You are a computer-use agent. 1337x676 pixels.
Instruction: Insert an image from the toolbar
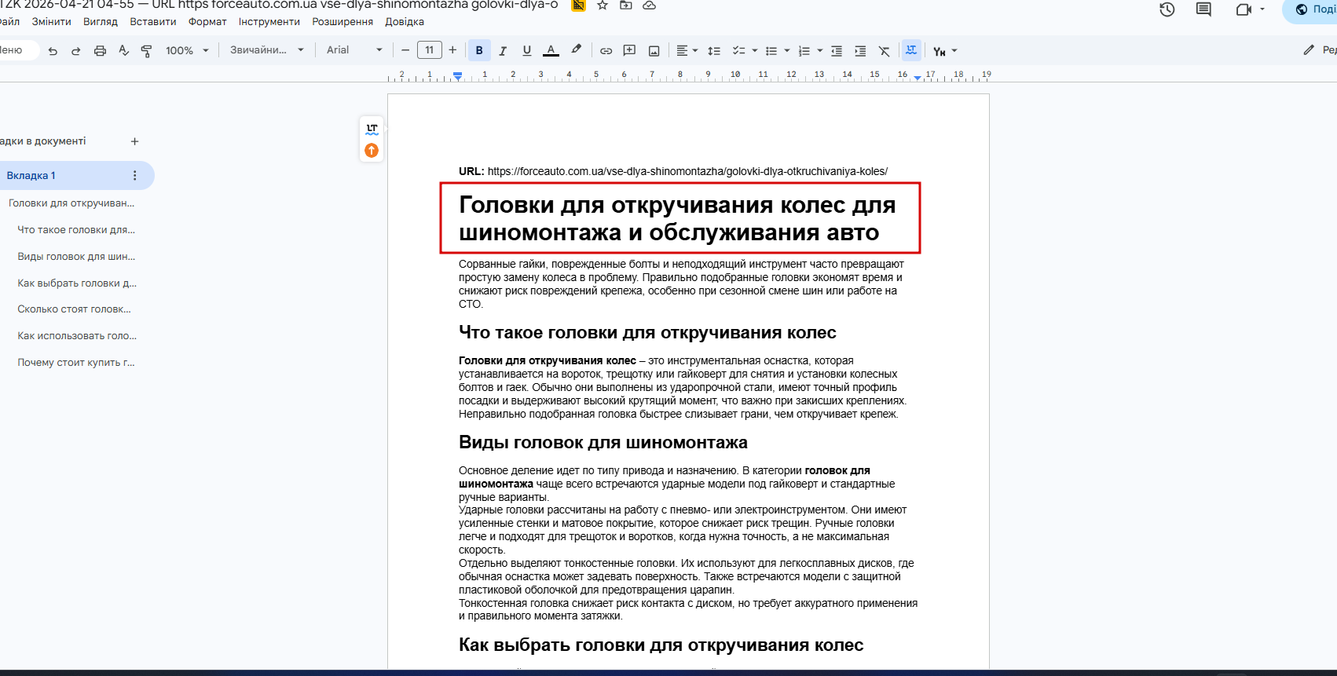(654, 51)
